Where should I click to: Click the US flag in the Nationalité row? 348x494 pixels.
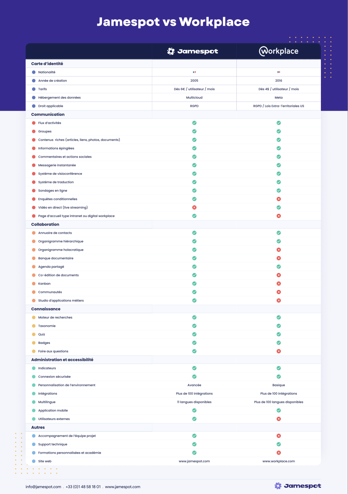click(x=279, y=72)
